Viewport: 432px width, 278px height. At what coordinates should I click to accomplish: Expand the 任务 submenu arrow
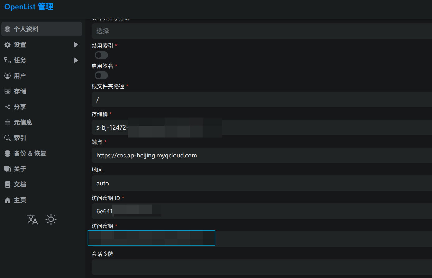click(76, 60)
